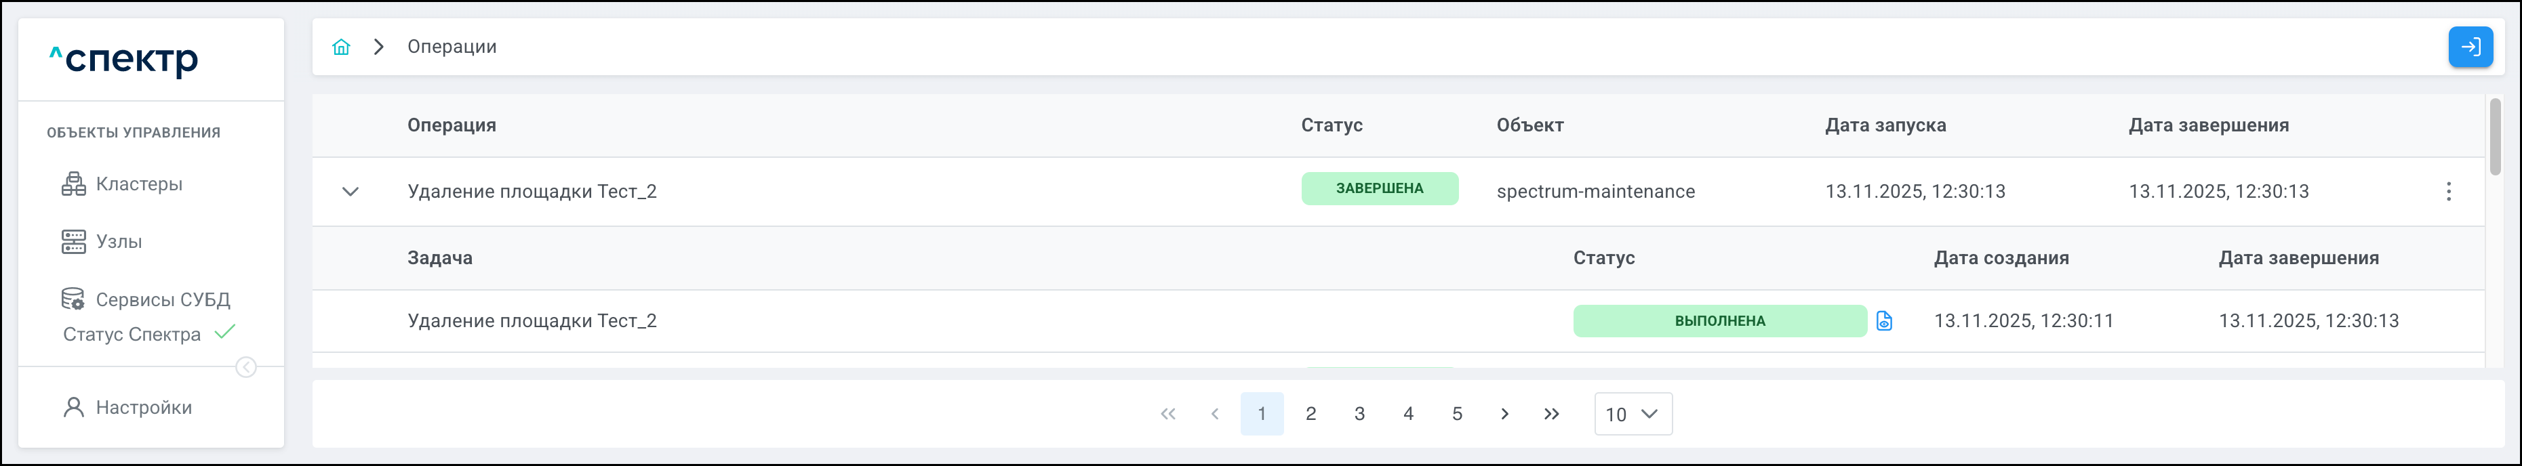The image size is (2522, 466).
Task: Click the vertical scrollbar of the table
Action: tap(2496, 137)
